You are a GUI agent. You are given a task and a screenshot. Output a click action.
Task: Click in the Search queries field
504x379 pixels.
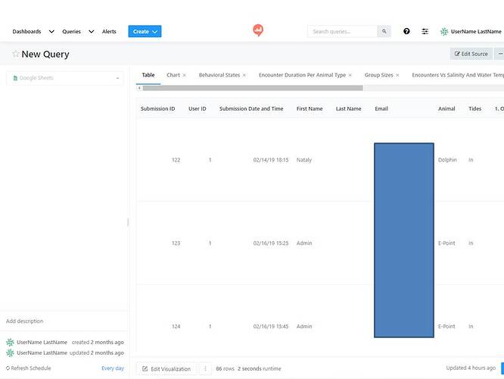[x=342, y=32]
